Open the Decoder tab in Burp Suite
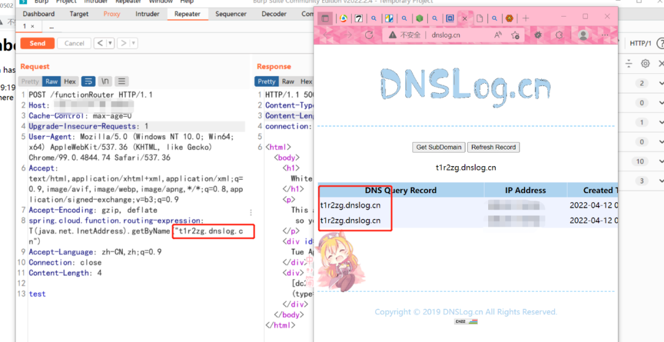This screenshot has width=664, height=342. pos(274,14)
